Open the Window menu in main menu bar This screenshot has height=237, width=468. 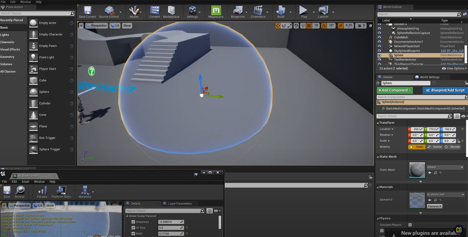pyautogui.click(x=26, y=2)
